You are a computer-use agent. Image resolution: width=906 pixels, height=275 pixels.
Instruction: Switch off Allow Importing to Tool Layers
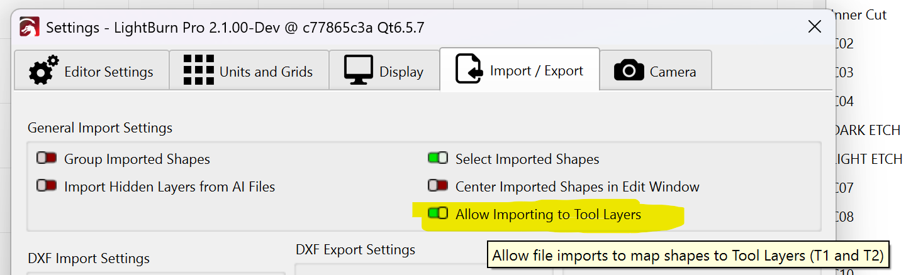pos(438,214)
